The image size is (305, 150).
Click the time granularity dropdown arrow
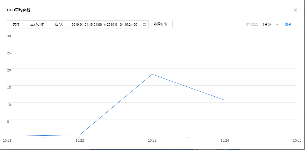click(277, 24)
